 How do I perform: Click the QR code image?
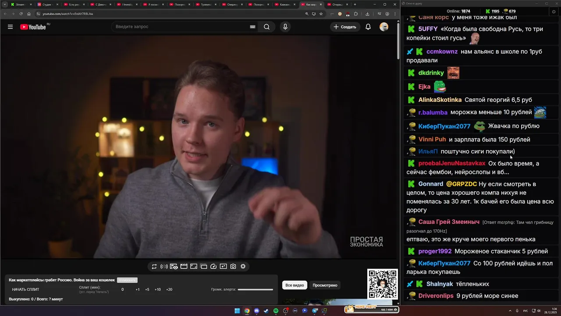click(382, 284)
